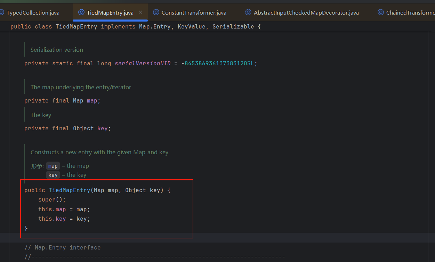Image resolution: width=435 pixels, height=262 pixels.
Task: Switch to the TypedCollection.java tab
Action: pyautogui.click(x=33, y=13)
